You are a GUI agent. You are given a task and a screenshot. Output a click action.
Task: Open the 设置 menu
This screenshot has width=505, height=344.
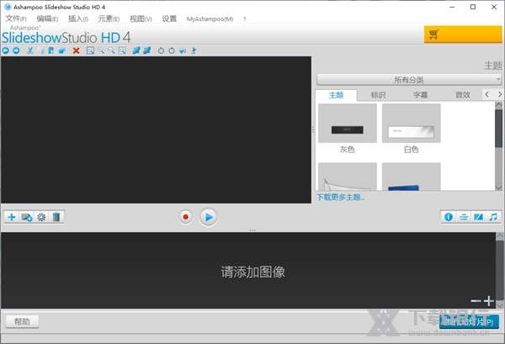point(169,19)
